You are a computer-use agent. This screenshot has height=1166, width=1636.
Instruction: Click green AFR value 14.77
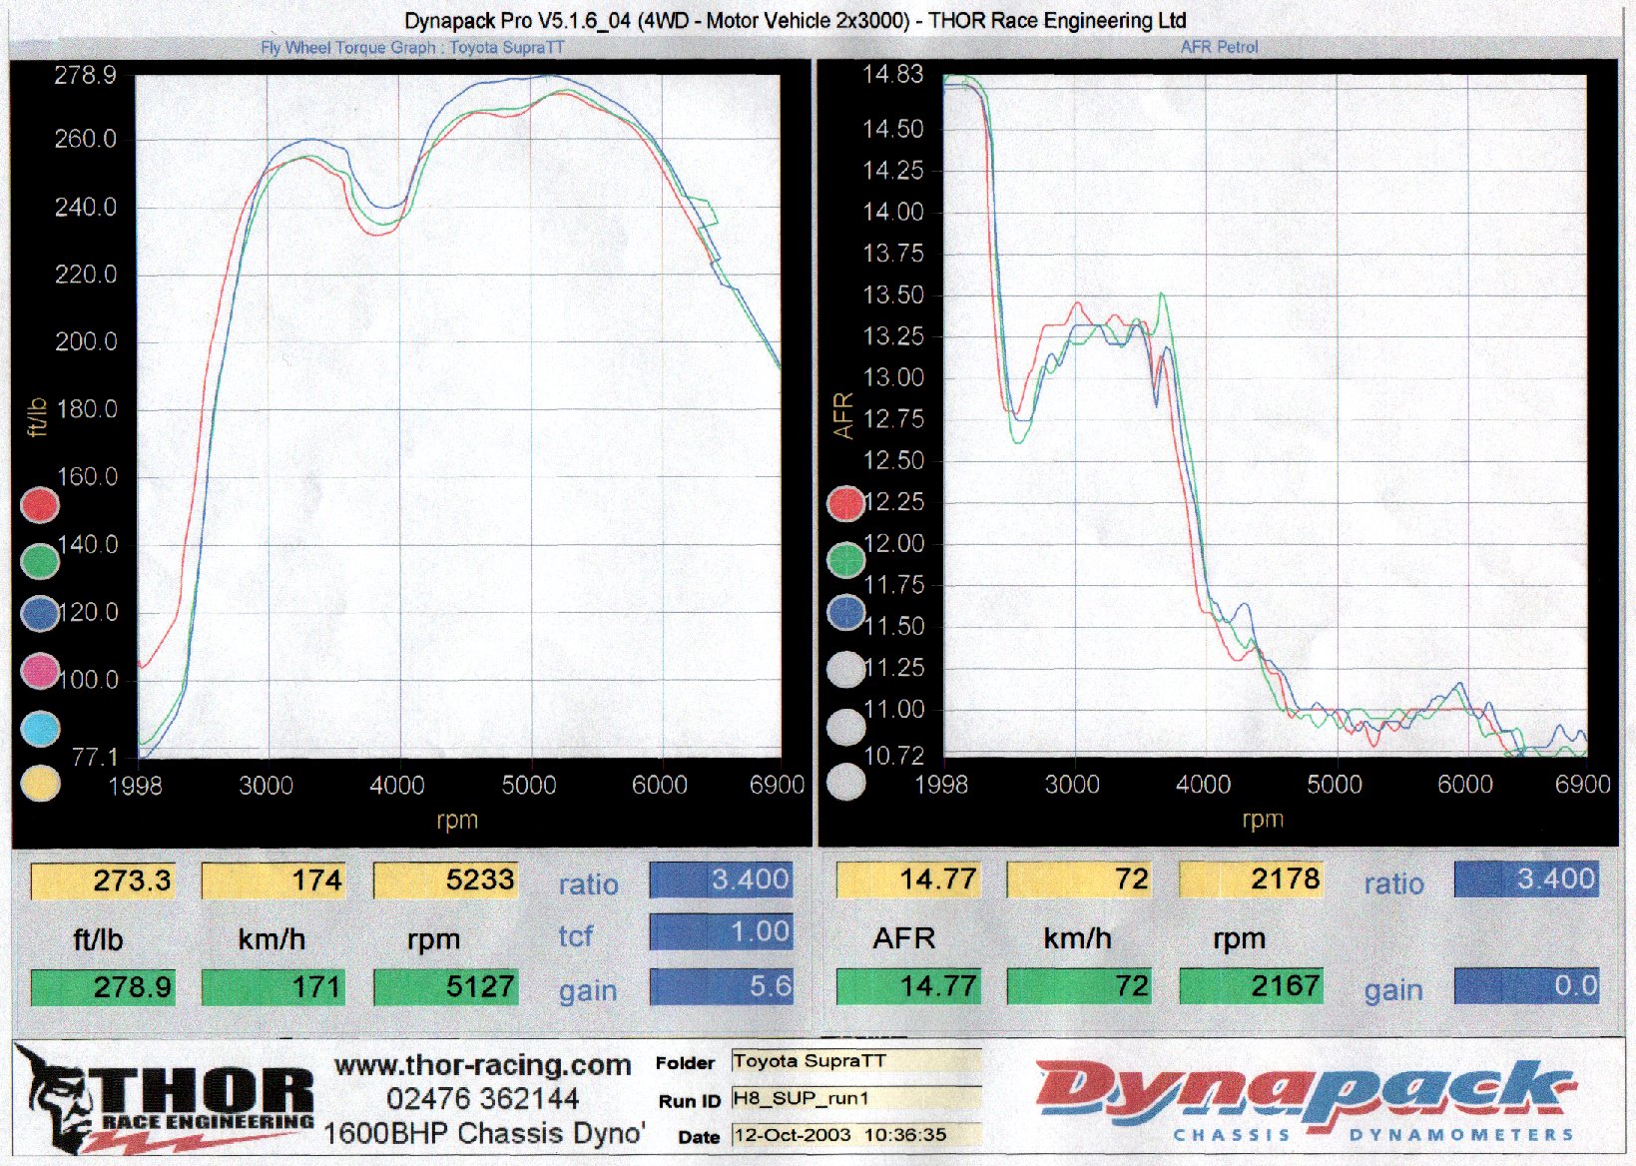(908, 986)
